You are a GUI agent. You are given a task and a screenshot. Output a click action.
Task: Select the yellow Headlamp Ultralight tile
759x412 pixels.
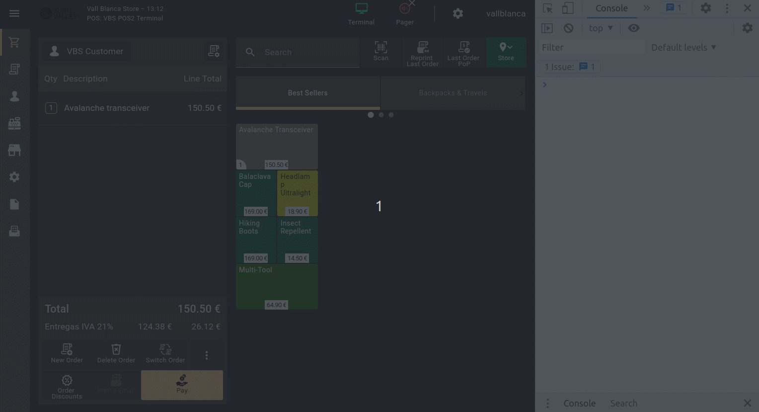coord(297,193)
